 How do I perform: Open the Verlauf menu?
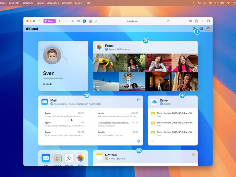(40, 3)
